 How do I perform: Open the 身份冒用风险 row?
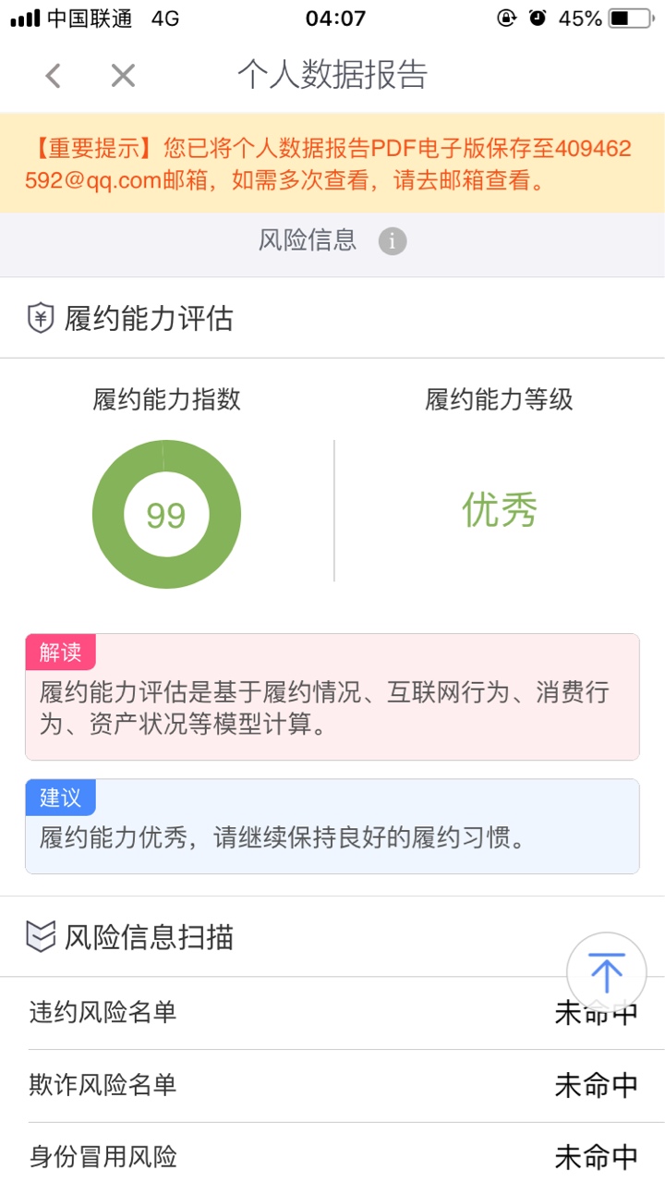[x=332, y=1155]
